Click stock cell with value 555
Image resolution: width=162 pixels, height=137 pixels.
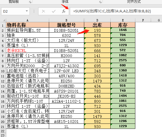(x=123, y=40)
